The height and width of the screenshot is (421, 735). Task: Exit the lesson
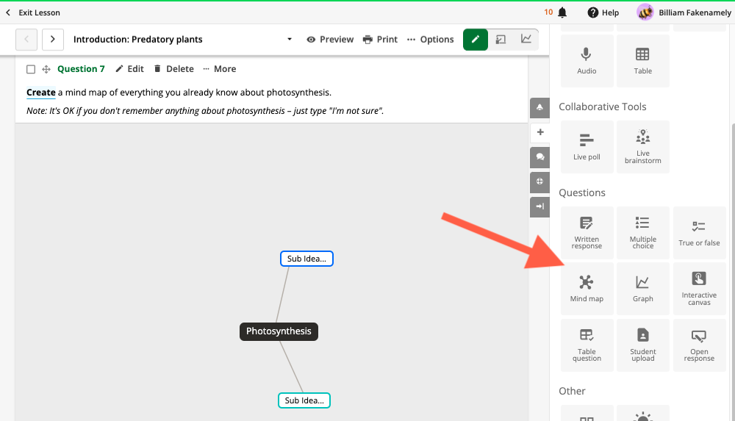[x=33, y=12]
